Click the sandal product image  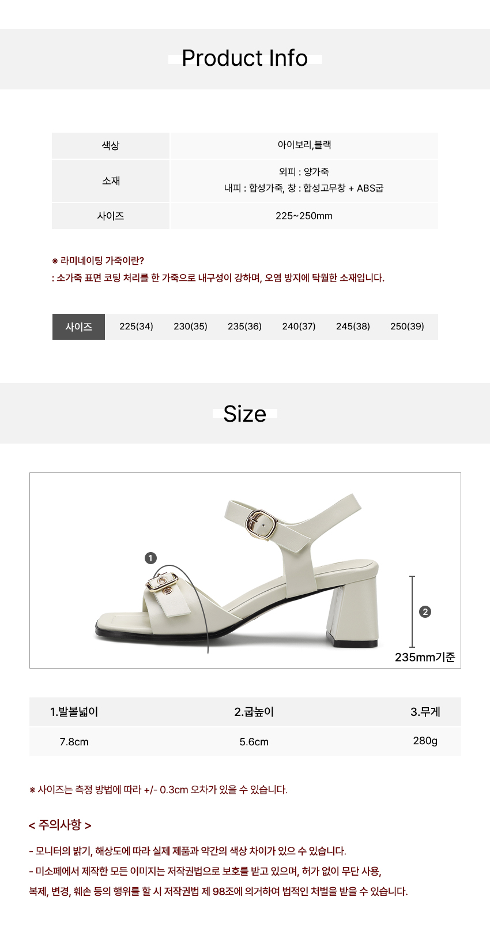click(x=245, y=571)
